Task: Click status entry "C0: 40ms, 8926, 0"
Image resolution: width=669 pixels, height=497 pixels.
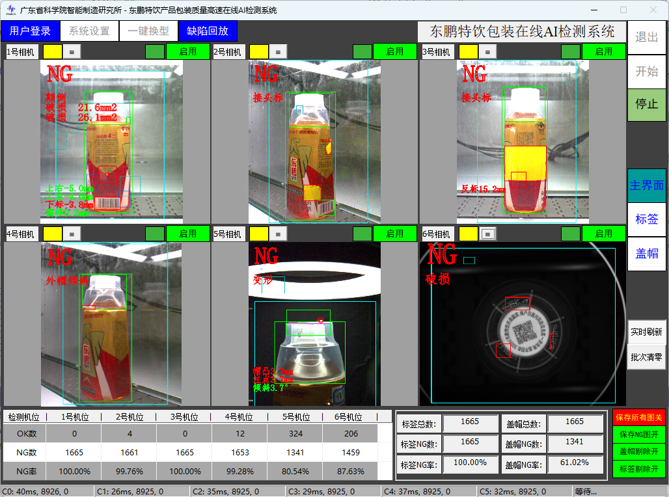Action: 47,491
